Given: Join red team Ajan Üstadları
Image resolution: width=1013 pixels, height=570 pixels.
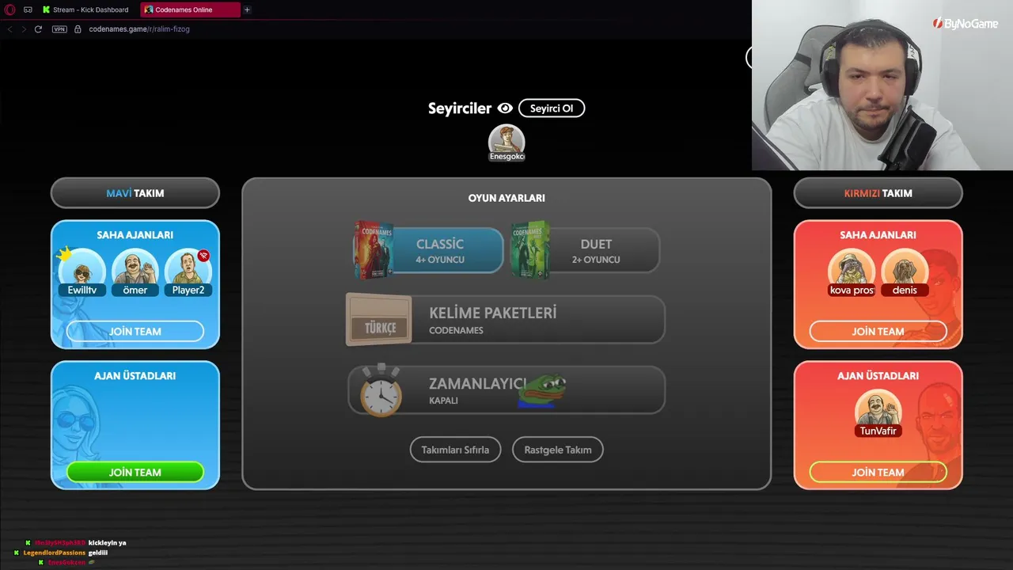Looking at the screenshot, I should click(878, 473).
